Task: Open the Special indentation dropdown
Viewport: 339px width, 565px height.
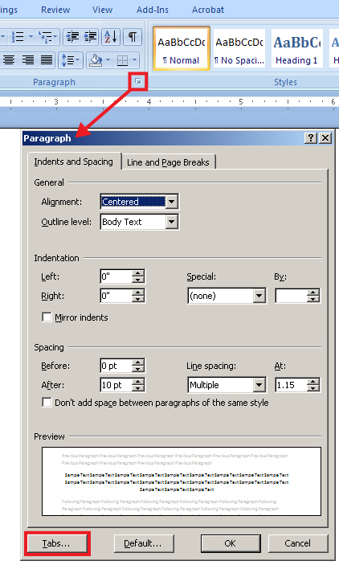Action: pos(259,296)
